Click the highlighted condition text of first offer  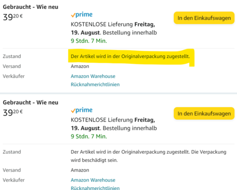(x=130, y=56)
